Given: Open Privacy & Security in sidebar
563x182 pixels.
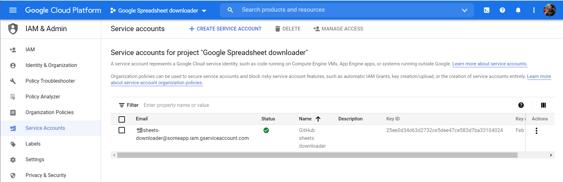Looking at the screenshot, I should pyautogui.click(x=51, y=175).
